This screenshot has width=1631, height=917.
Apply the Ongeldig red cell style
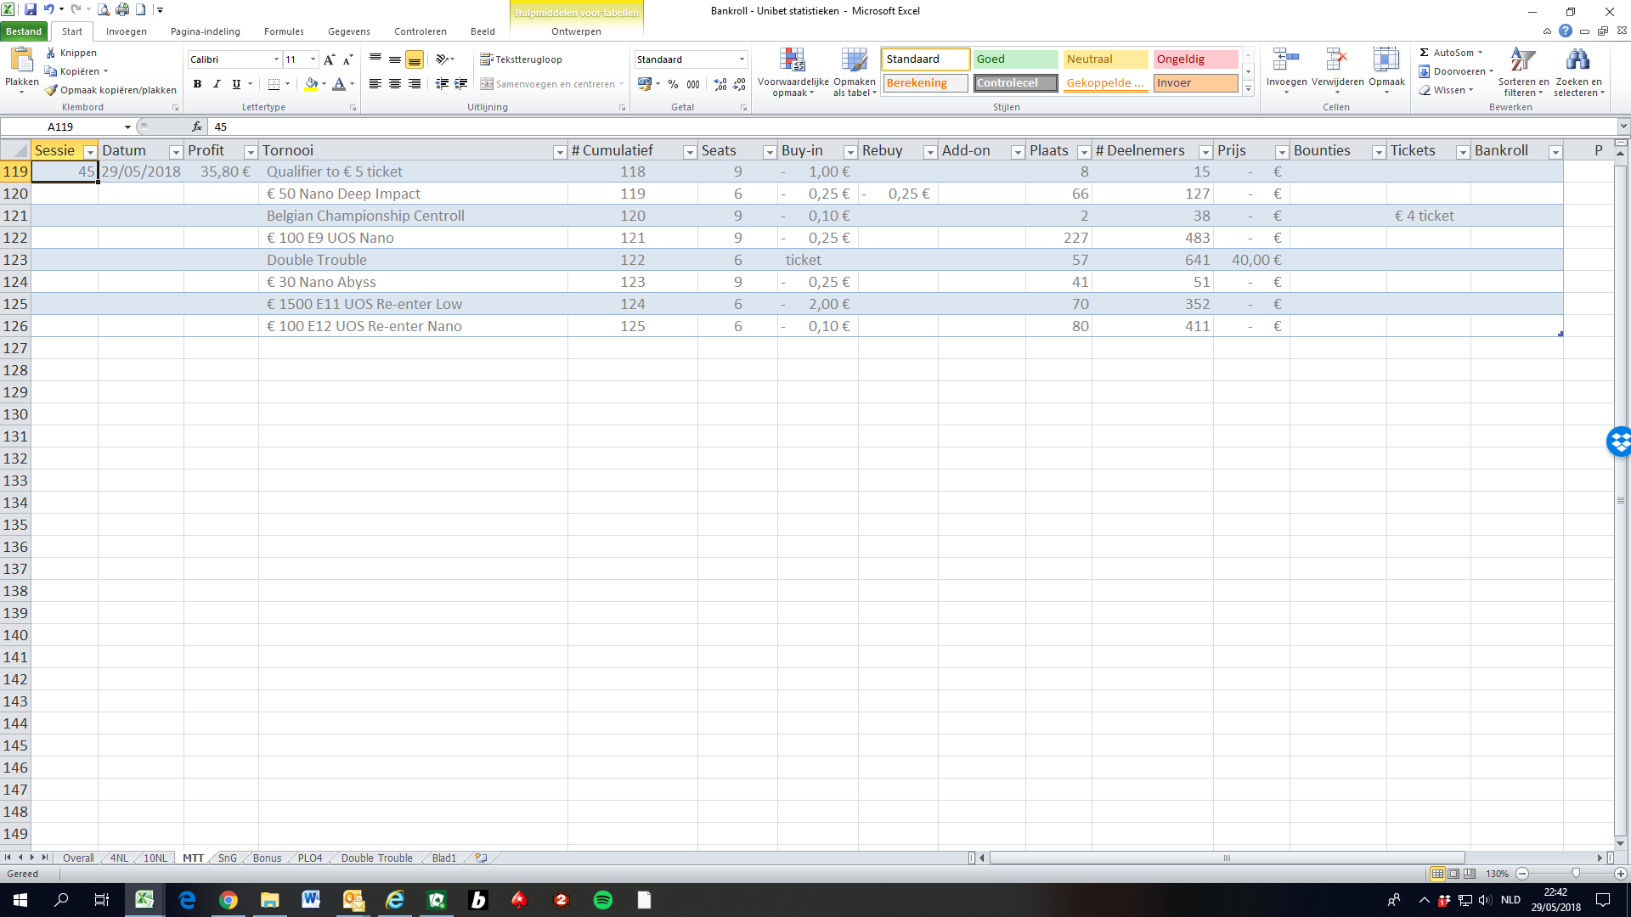pyautogui.click(x=1195, y=59)
